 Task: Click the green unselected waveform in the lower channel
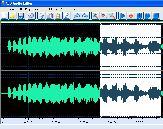coord(53,93)
